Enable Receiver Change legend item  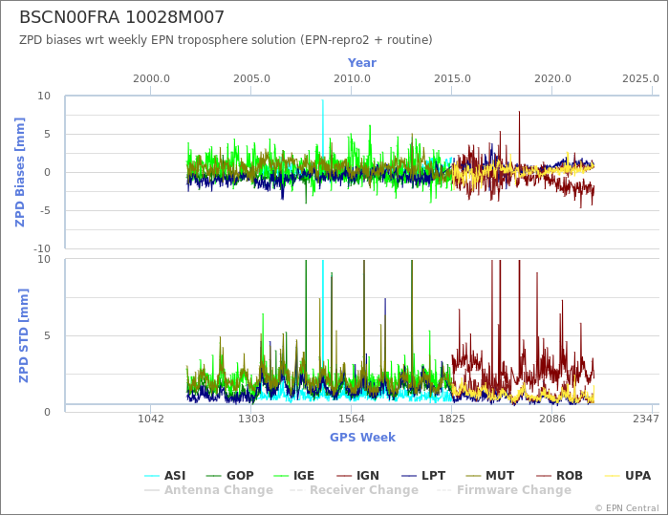click(x=355, y=490)
